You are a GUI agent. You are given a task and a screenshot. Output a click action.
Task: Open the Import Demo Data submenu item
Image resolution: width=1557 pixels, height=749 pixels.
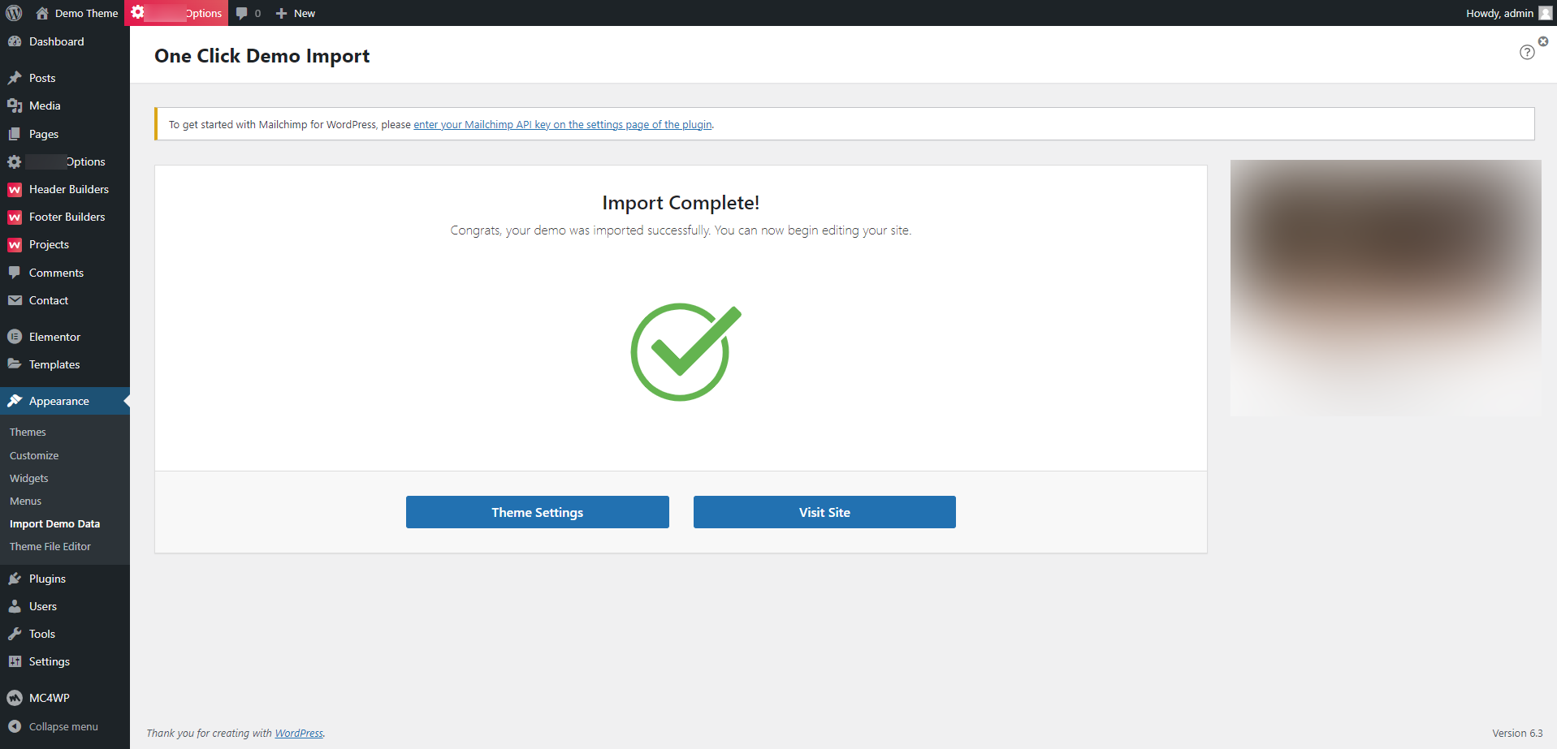click(54, 523)
